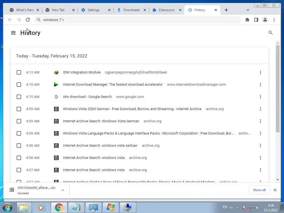Open the profile avatar menu

point(265,20)
